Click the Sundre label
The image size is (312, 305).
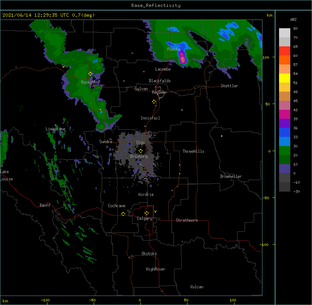coord(106,142)
